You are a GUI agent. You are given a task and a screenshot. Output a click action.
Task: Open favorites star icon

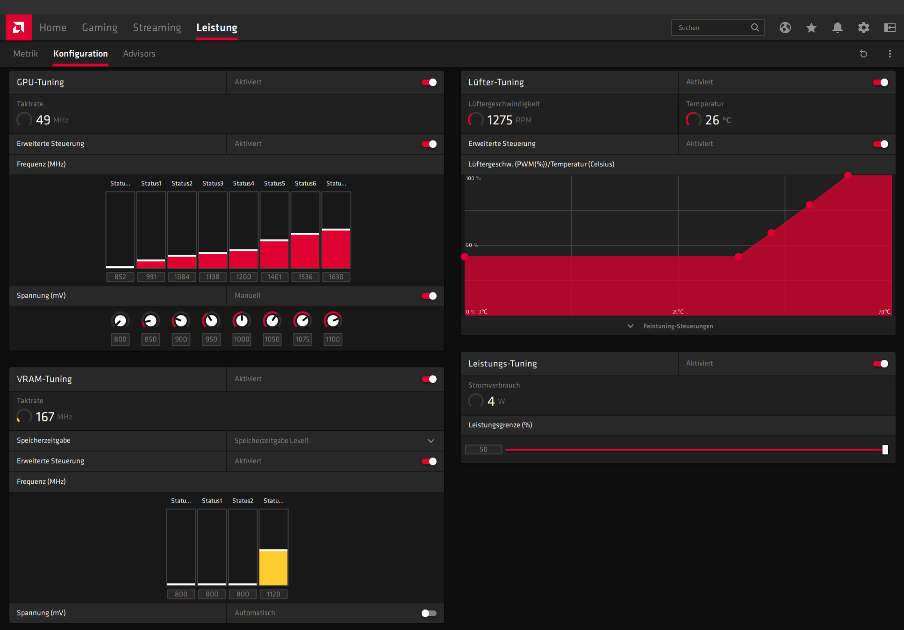[x=811, y=28]
